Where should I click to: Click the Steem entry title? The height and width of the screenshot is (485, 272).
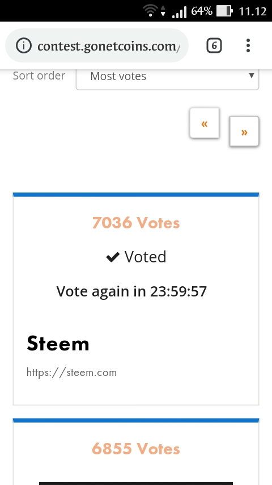(x=58, y=344)
